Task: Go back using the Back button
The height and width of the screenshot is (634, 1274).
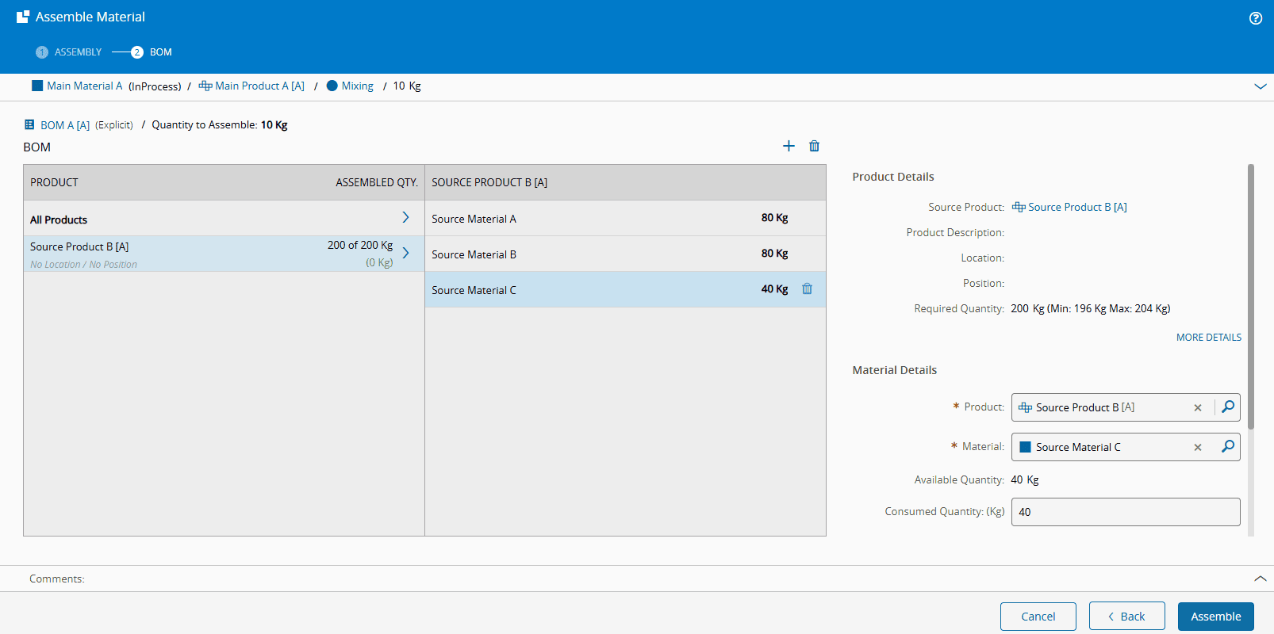Action: [x=1126, y=617]
